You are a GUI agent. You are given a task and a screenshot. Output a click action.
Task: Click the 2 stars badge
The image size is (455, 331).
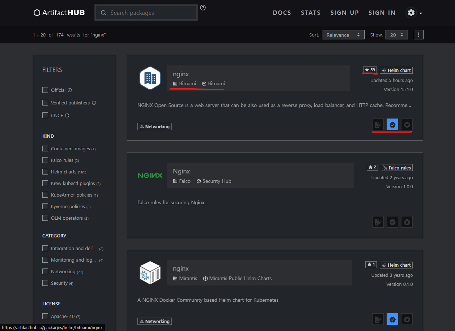click(372, 167)
